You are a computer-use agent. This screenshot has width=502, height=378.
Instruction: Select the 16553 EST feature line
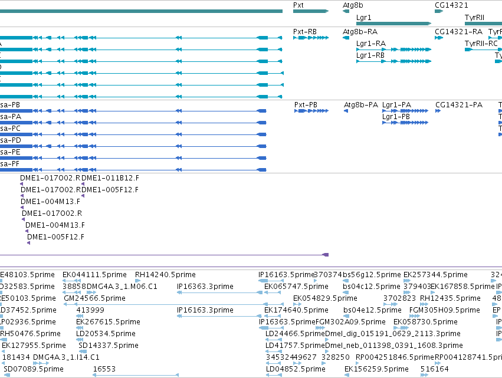(136, 375)
